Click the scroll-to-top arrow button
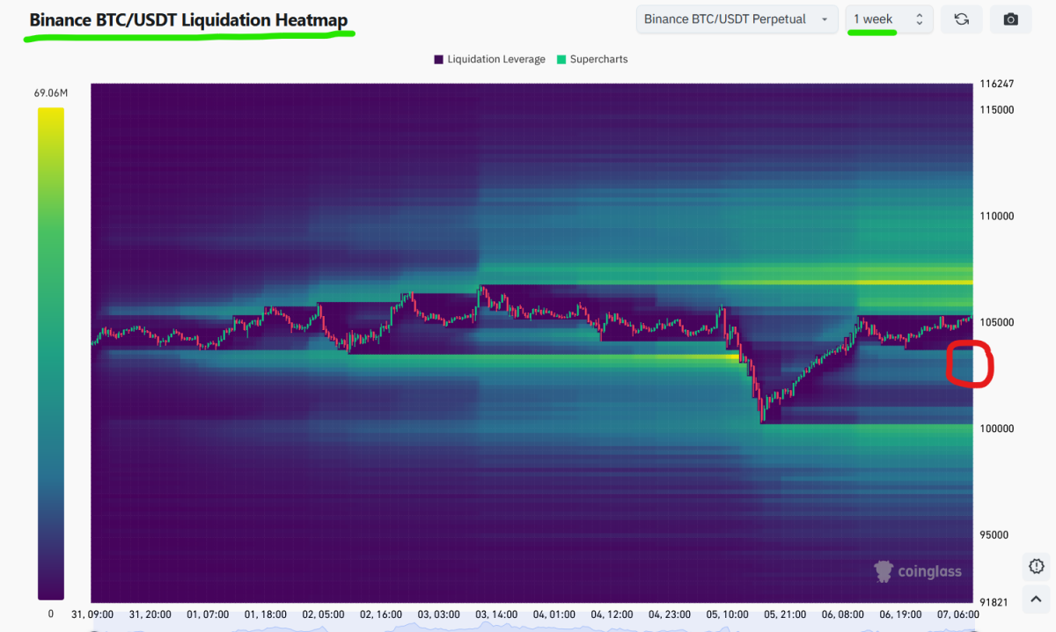 (1036, 599)
